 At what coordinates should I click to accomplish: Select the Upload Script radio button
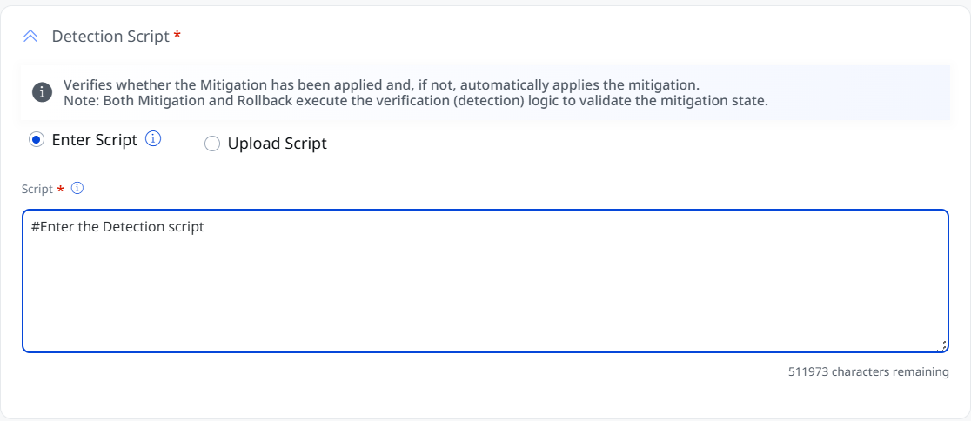(212, 144)
